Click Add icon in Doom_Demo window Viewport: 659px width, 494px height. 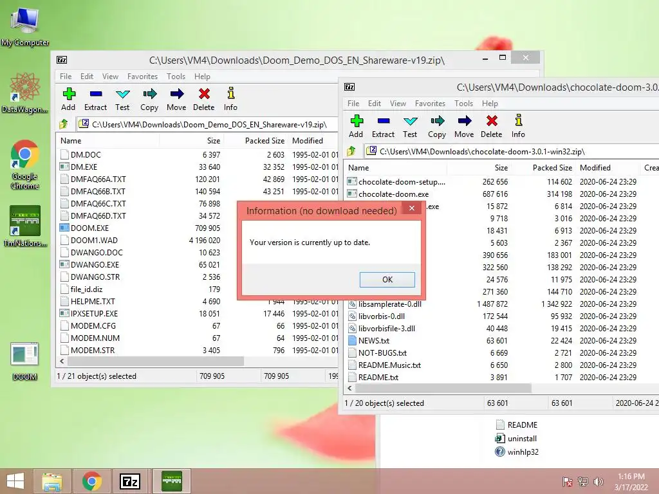(68, 94)
